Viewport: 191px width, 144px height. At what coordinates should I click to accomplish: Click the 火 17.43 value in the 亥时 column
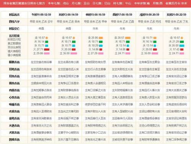click(174, 50)
